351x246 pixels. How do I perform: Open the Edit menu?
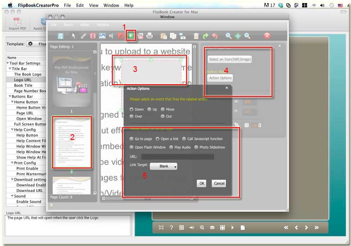coord(80,5)
